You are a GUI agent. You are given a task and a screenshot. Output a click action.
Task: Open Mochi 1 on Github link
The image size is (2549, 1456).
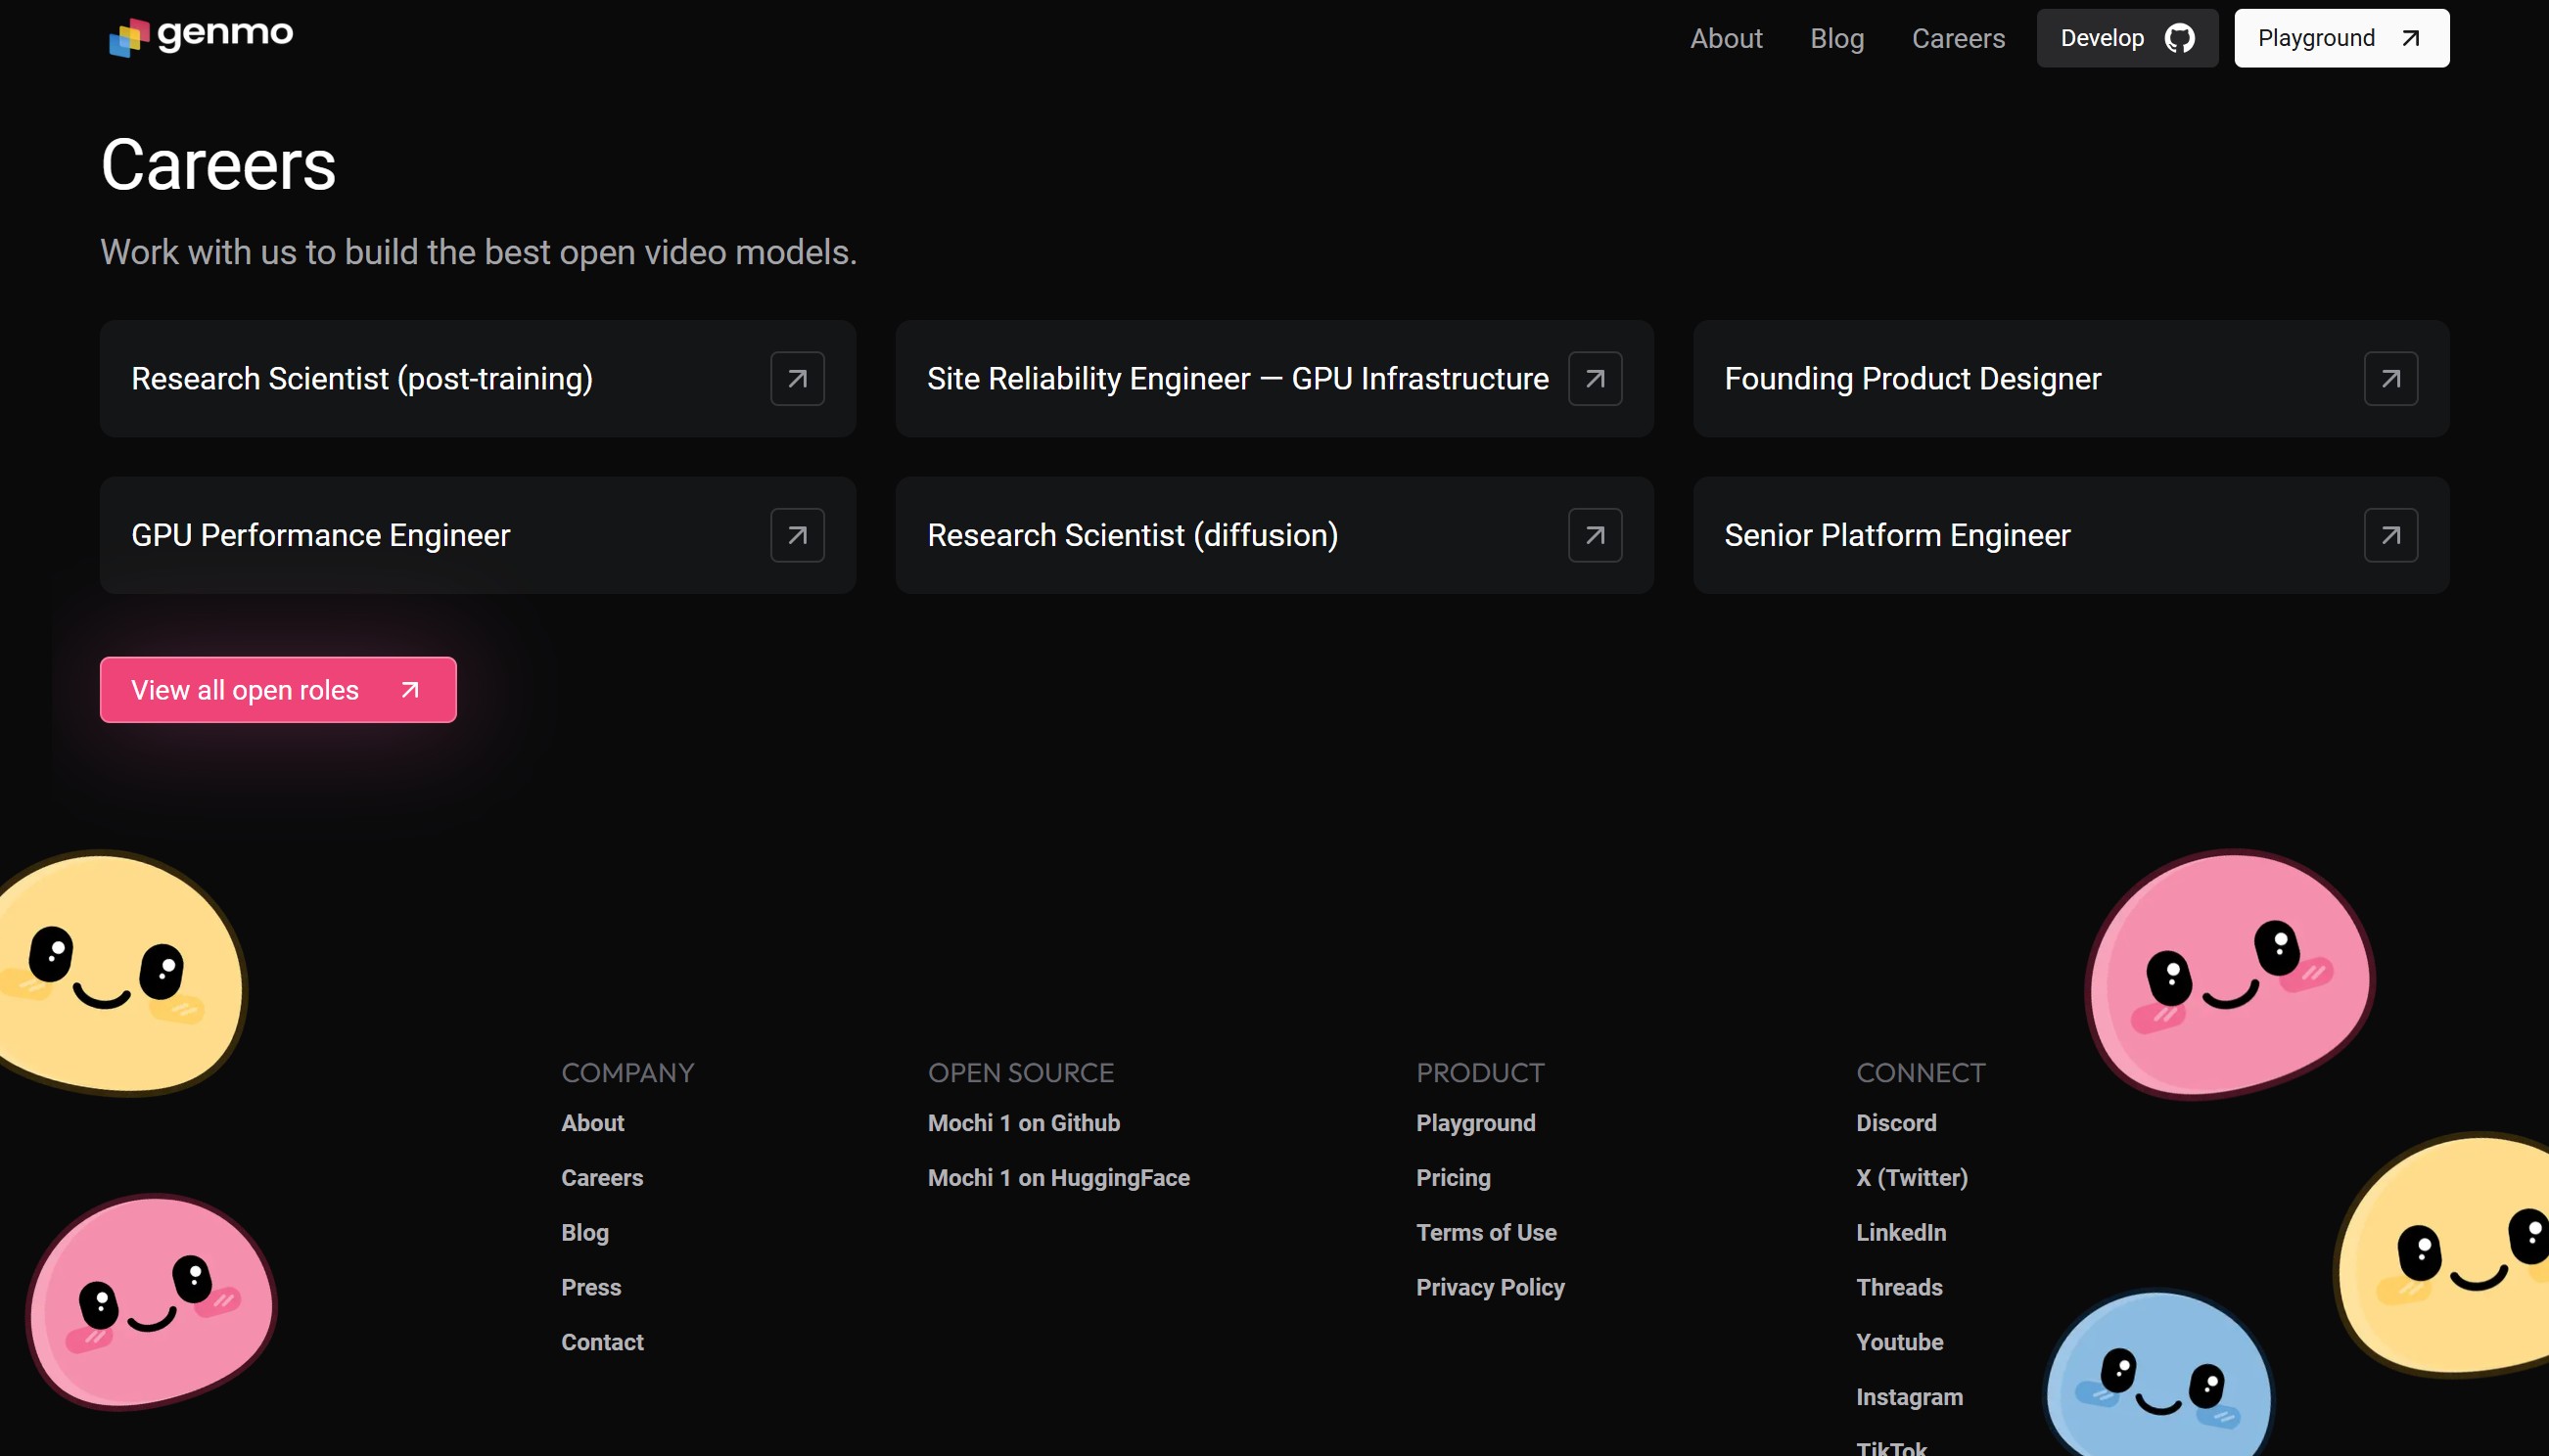[x=1023, y=1122]
